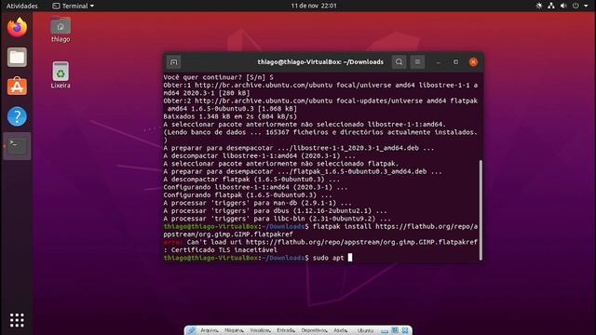Launch Ubuntu Software from the dock

[17, 87]
